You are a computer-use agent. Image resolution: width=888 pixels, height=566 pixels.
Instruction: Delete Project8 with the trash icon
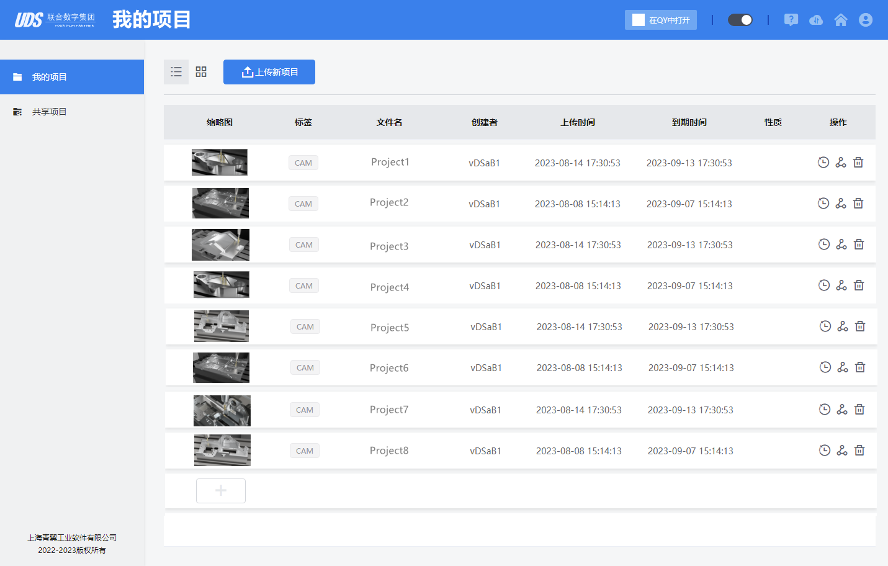859,451
